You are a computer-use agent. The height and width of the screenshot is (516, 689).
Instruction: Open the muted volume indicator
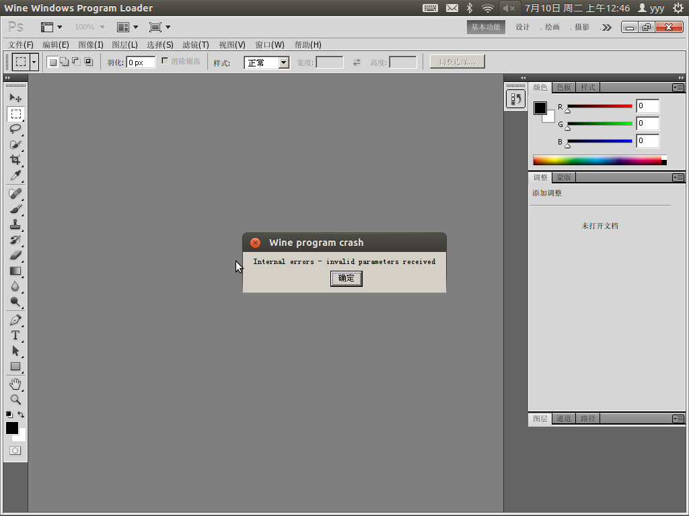(x=509, y=8)
